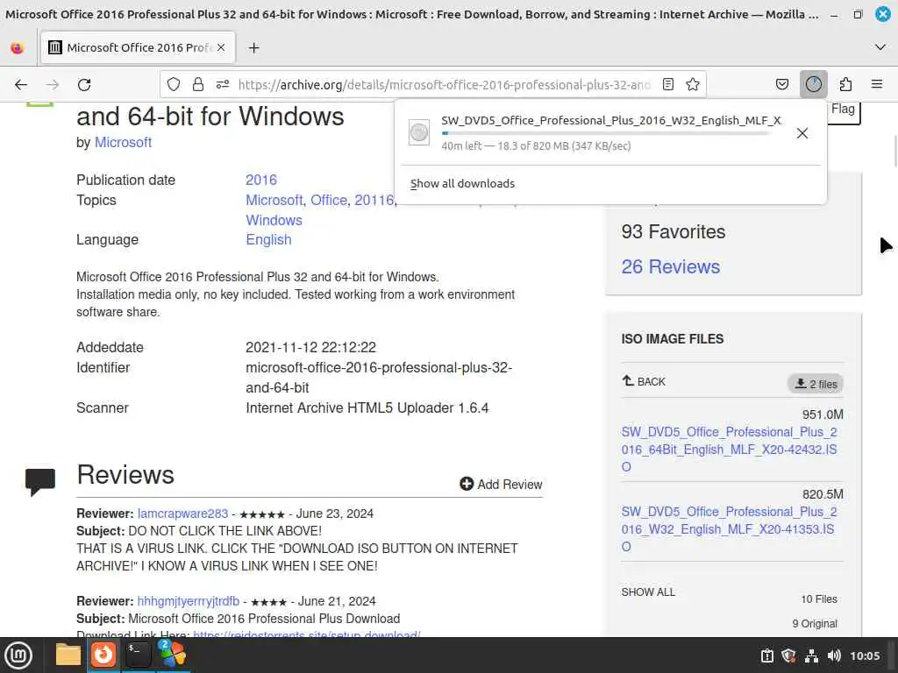Click the 93 Favorites text

pyautogui.click(x=673, y=231)
